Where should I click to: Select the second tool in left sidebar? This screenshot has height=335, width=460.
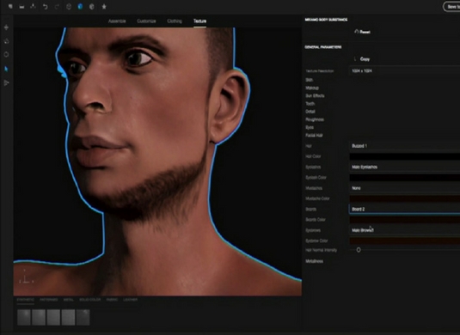click(6, 41)
